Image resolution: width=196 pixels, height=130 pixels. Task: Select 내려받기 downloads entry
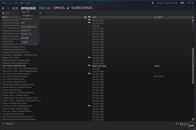[25, 42]
